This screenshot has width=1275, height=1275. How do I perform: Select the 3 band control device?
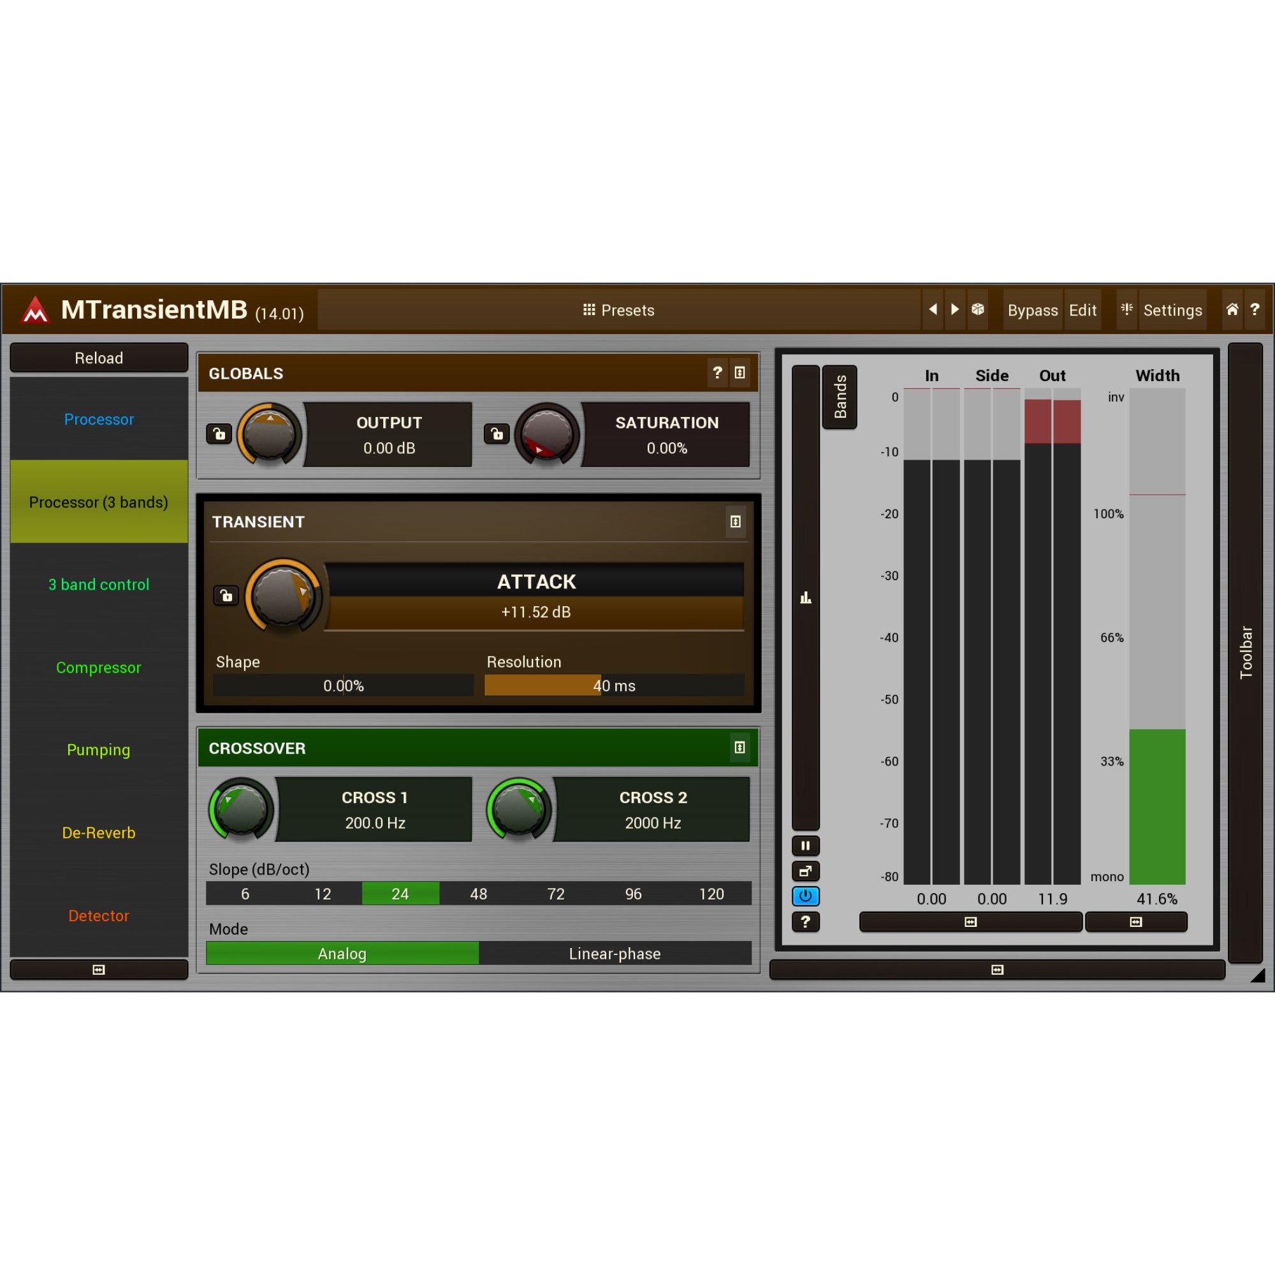(99, 585)
